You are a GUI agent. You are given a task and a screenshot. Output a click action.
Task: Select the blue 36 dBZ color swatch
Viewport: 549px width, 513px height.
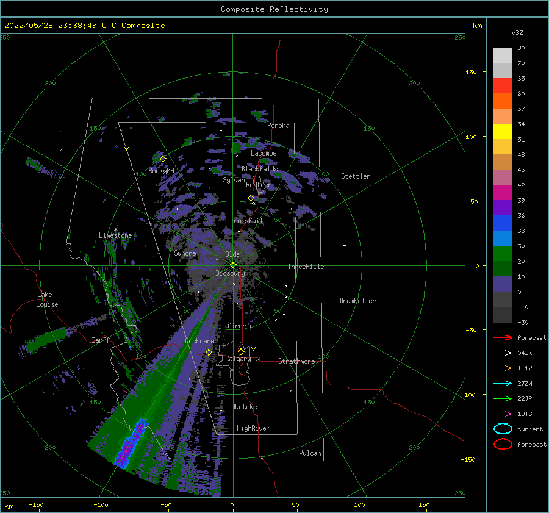503,223
